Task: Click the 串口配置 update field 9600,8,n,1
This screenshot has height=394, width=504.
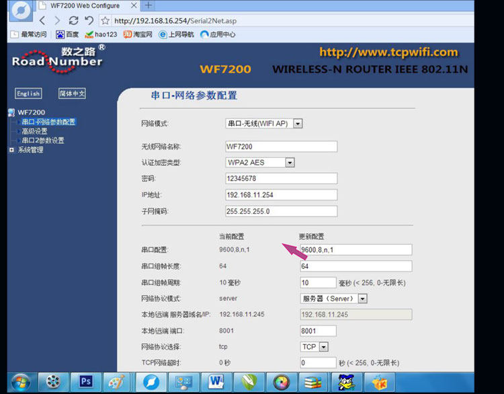Action: pyautogui.click(x=355, y=249)
